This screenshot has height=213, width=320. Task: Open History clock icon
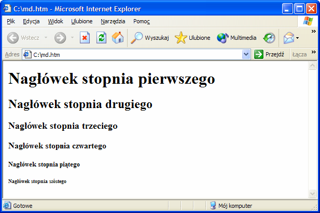[x=269, y=38]
